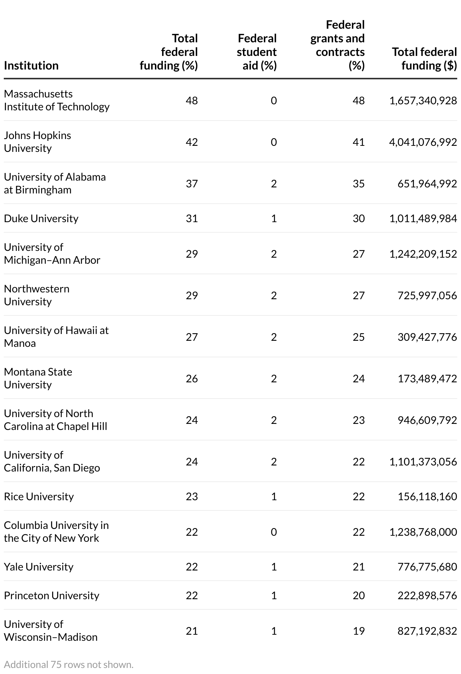Select University of Alabama at Birmingham
Screen dimensions: 461x674
[x=55, y=183]
